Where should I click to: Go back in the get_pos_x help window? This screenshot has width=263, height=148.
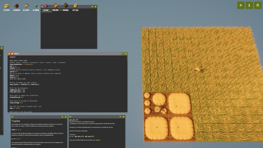70,117
